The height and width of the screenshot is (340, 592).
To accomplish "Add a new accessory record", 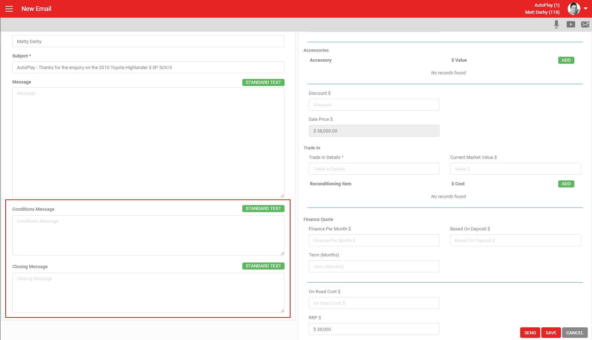I will click(x=566, y=60).
